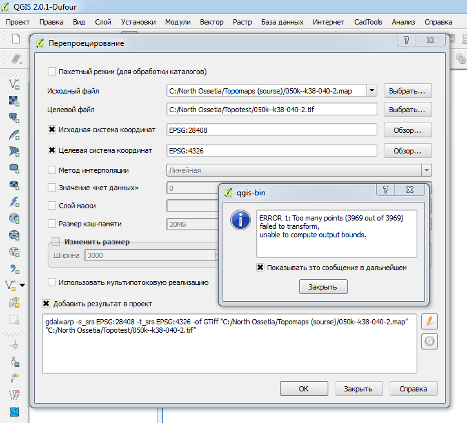
Task: Click the Add Delimited Text Layer comma icon
Action: click(x=14, y=269)
